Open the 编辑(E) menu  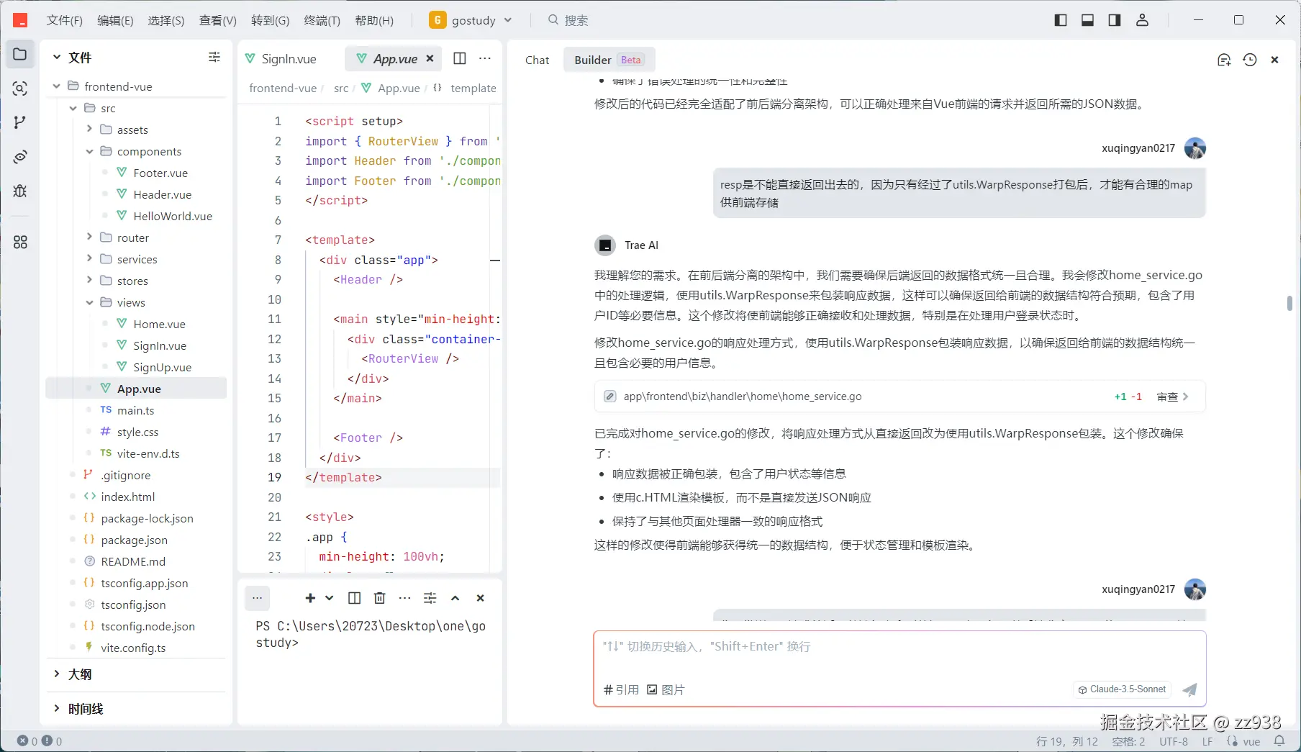(x=115, y=20)
